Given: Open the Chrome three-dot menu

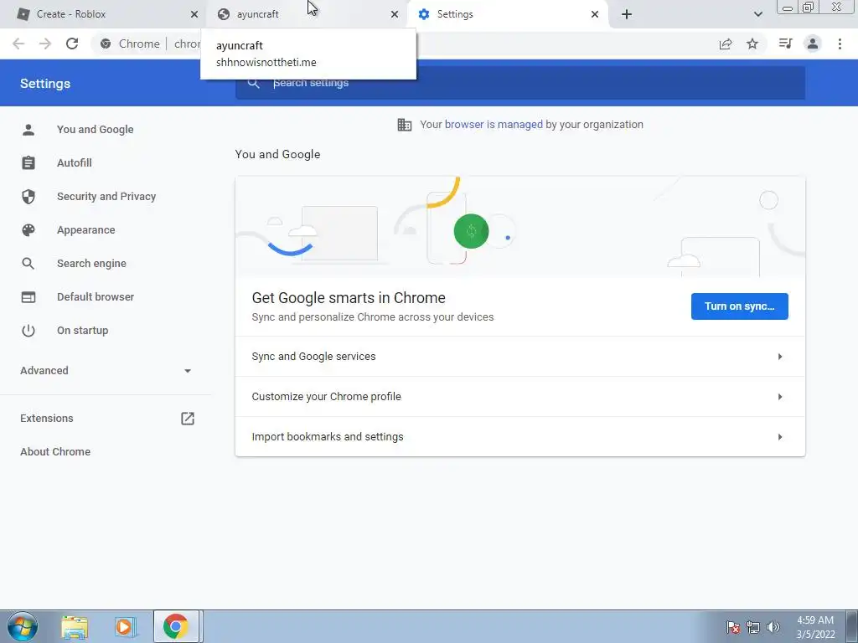Looking at the screenshot, I should click(x=840, y=44).
